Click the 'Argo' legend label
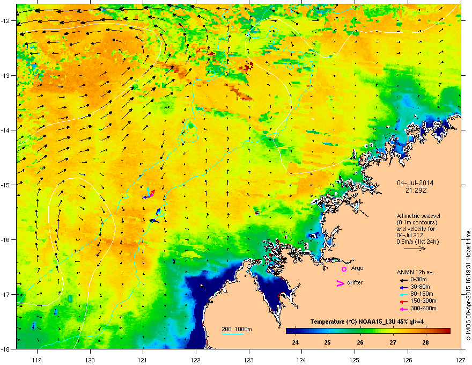Image resolution: width=472 pixels, height=365 pixels. (x=357, y=268)
